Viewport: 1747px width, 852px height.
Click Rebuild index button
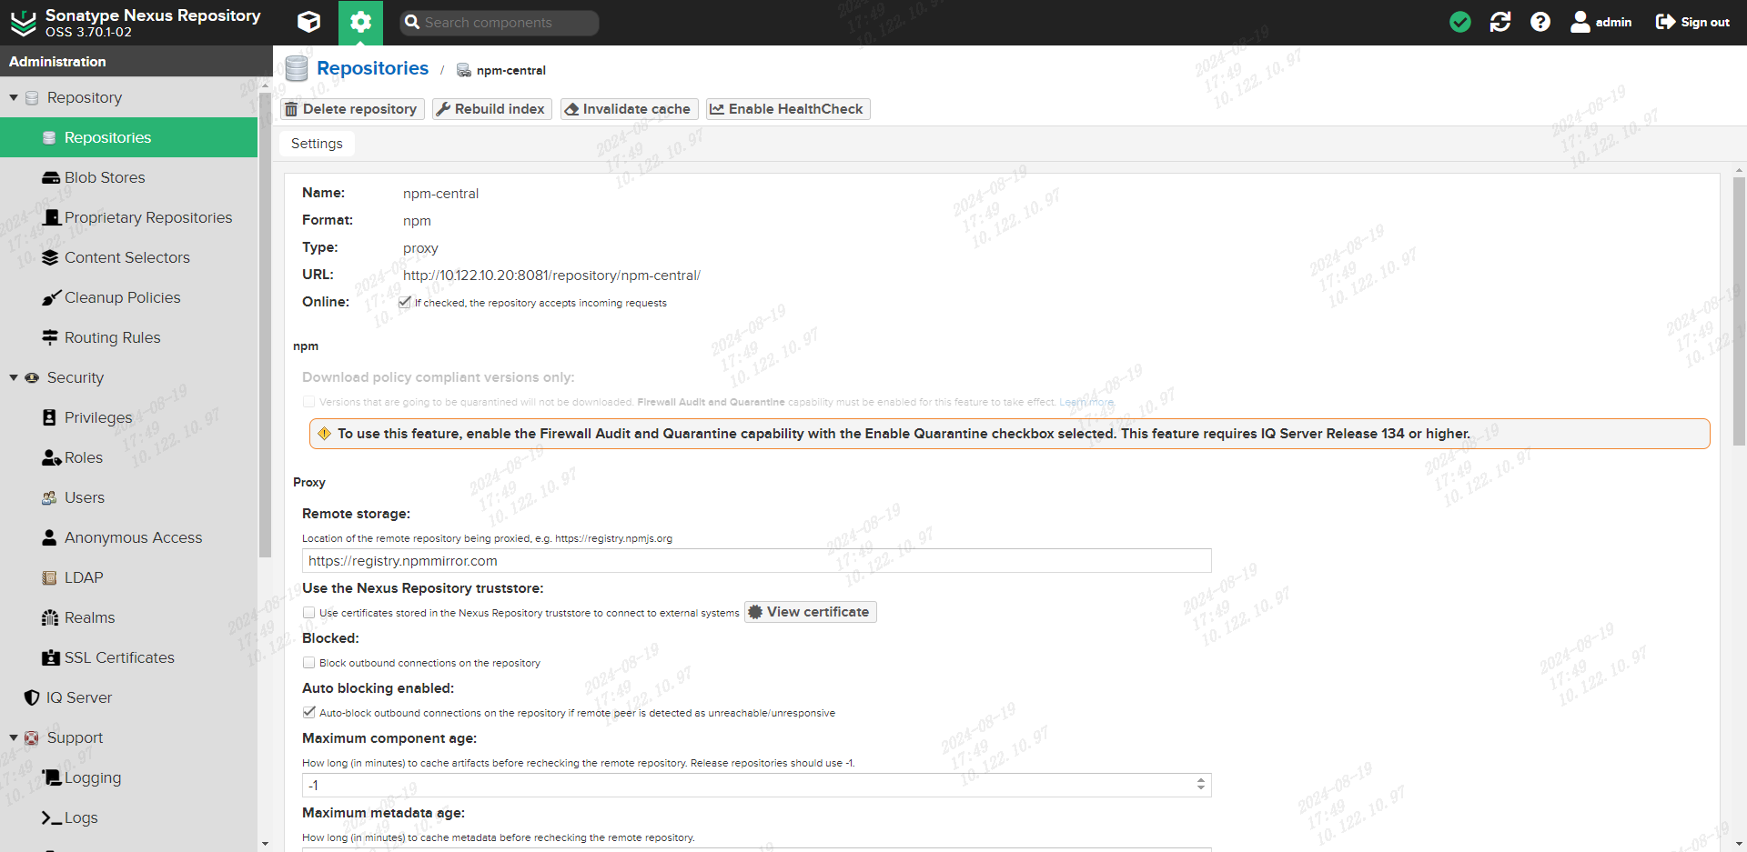click(492, 109)
